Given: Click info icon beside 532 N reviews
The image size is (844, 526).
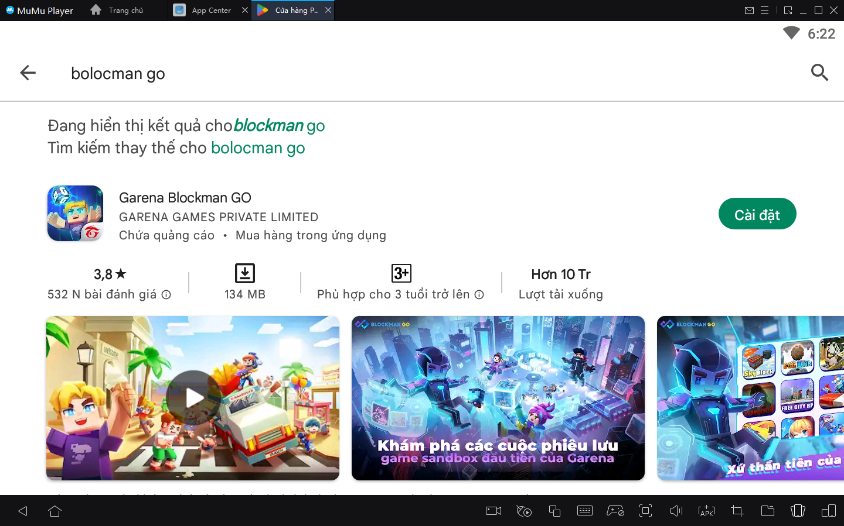Looking at the screenshot, I should 166,295.
